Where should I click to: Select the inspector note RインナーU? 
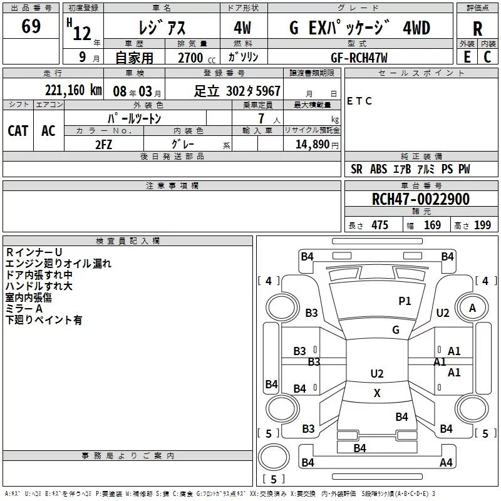[x=34, y=252]
